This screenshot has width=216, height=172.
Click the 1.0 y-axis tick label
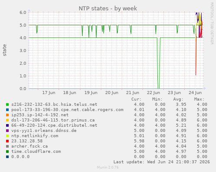(x=23, y=76)
